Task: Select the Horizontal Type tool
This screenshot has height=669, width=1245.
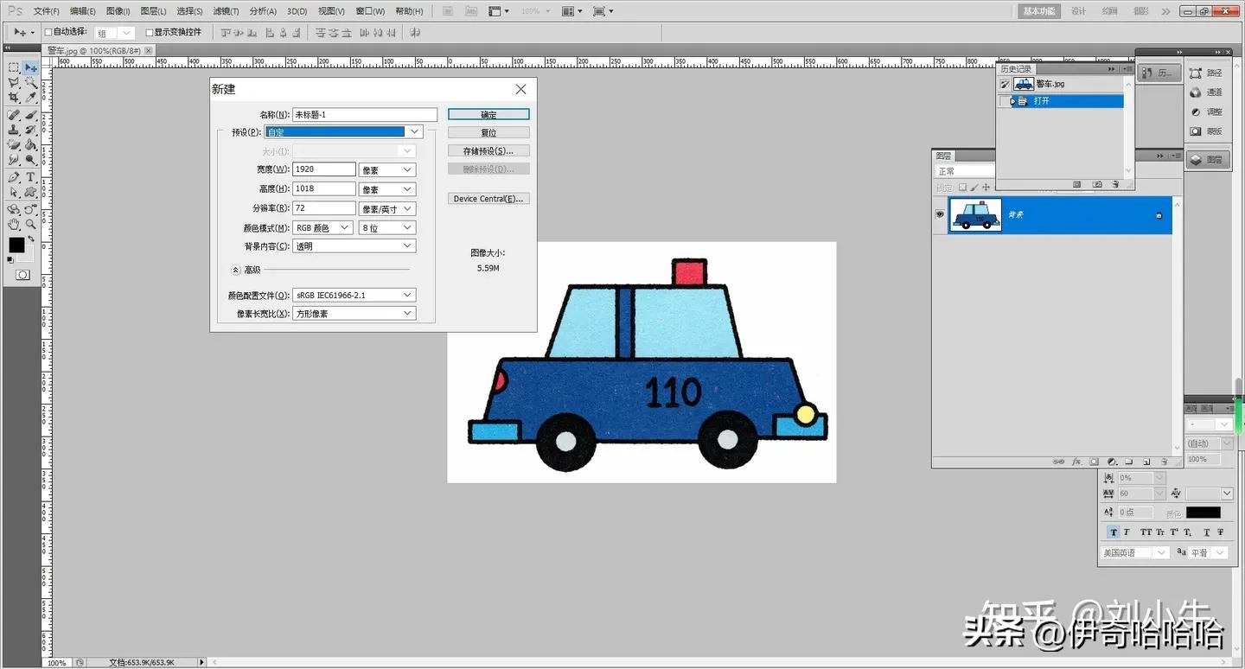Action: pyautogui.click(x=30, y=176)
